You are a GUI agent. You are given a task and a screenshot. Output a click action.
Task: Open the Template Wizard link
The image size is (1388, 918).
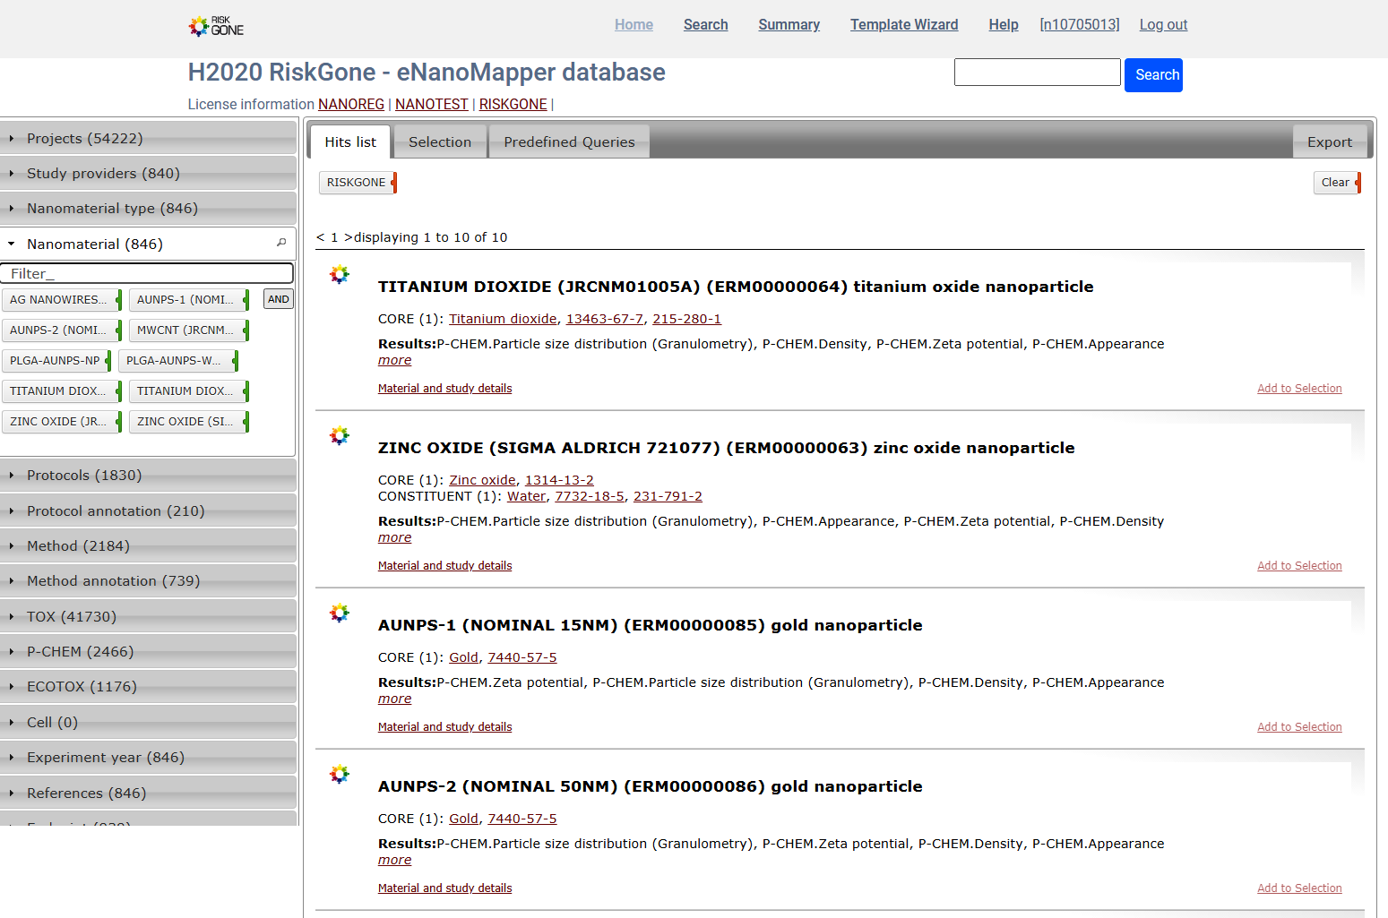click(x=903, y=25)
